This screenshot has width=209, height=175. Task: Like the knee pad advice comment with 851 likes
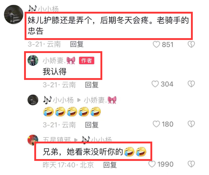pyautogui.click(x=156, y=44)
